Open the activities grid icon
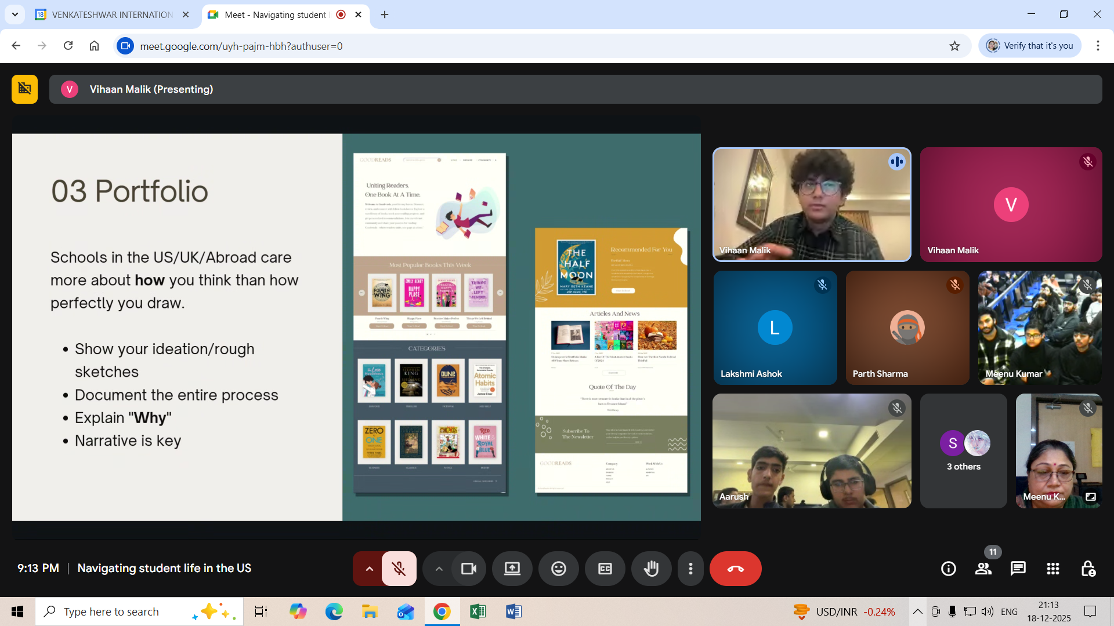The height and width of the screenshot is (626, 1114). pyautogui.click(x=1052, y=569)
